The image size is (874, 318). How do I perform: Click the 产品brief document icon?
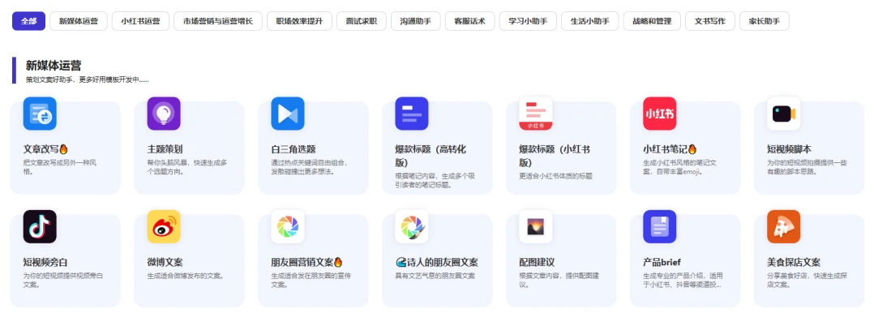659,226
